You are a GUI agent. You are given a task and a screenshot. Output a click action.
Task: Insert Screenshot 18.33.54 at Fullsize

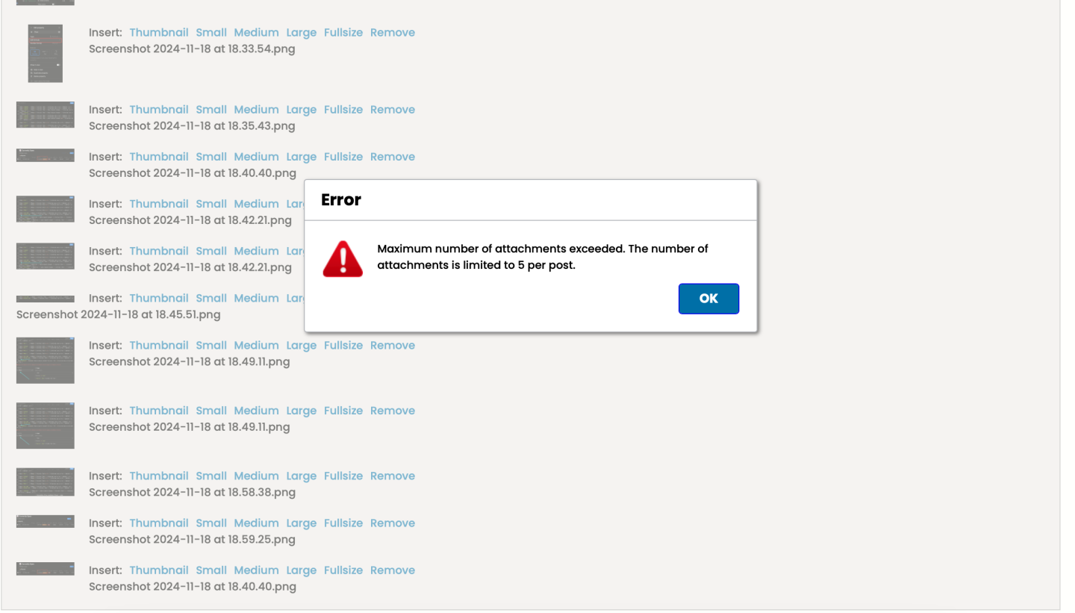(343, 33)
